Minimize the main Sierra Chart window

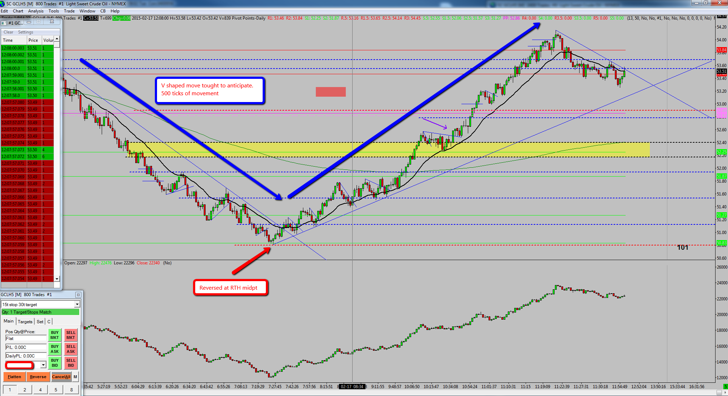click(696, 3)
